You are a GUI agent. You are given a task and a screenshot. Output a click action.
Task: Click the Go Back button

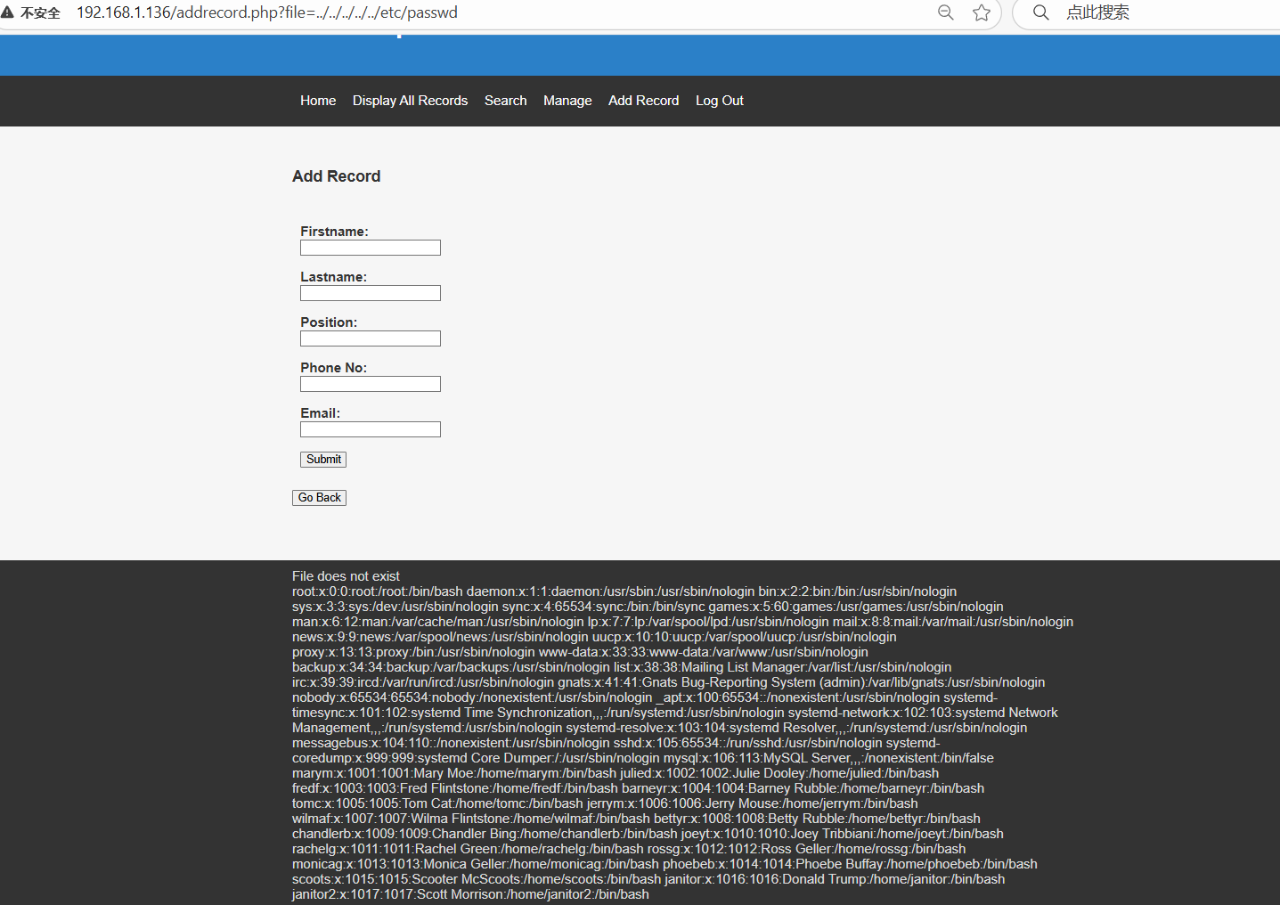(319, 498)
